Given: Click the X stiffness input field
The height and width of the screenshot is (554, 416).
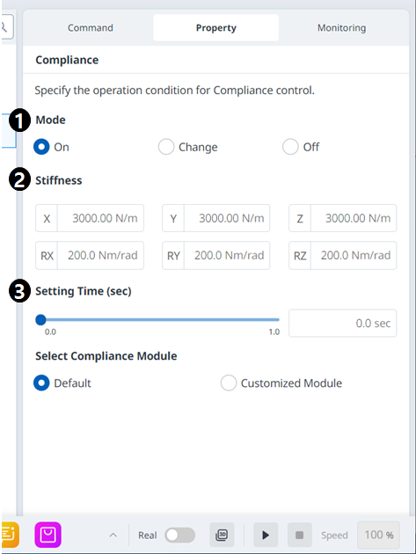Looking at the screenshot, I should click(90, 218).
